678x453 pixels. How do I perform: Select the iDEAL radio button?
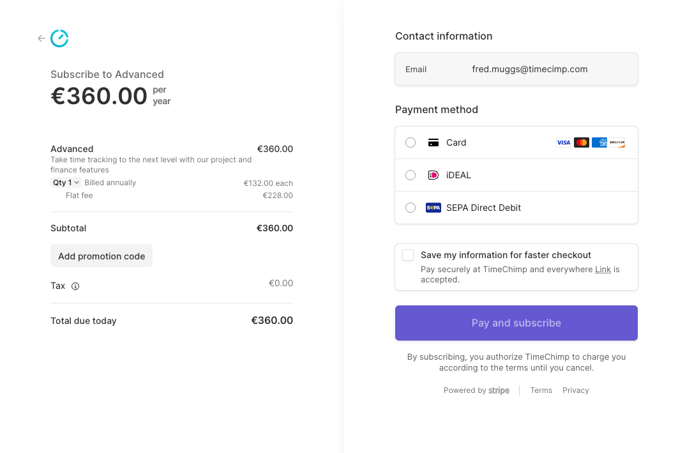pos(411,175)
